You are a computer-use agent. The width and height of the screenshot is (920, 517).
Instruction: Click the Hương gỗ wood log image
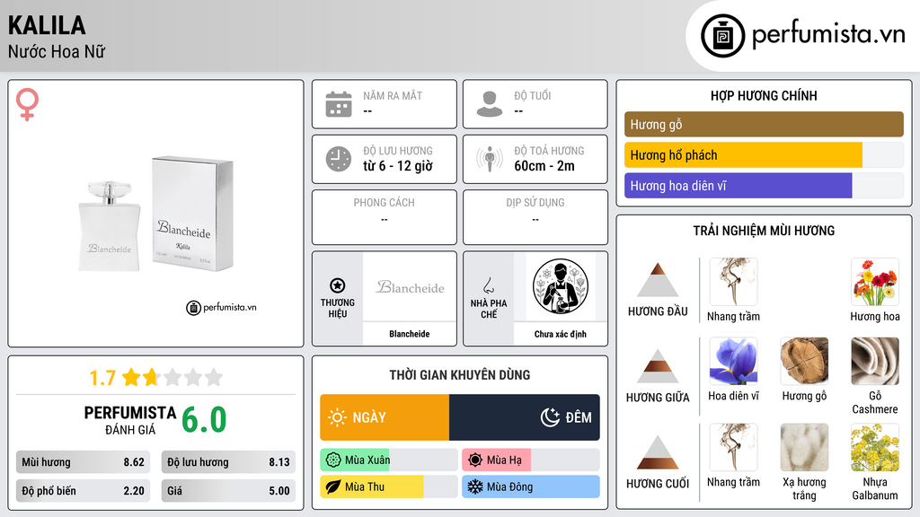(804, 361)
